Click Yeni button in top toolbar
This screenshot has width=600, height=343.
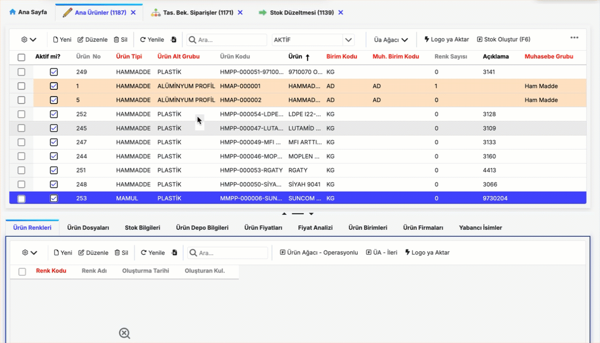[62, 40]
